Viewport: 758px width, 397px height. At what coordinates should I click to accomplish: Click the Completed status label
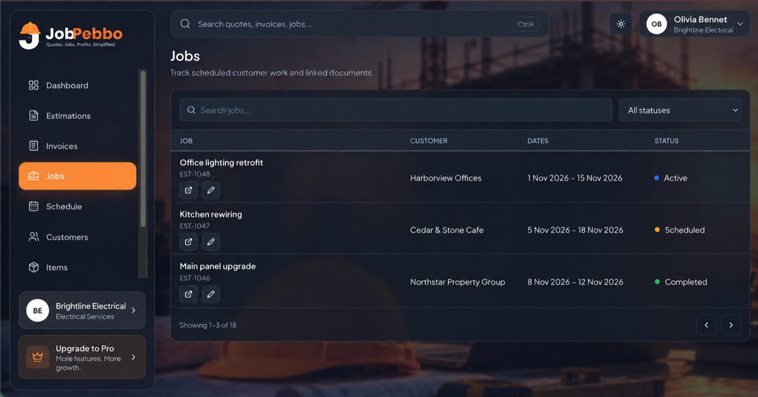[x=685, y=282]
